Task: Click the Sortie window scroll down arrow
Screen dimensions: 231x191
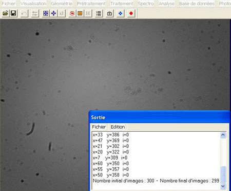Action: point(223,186)
